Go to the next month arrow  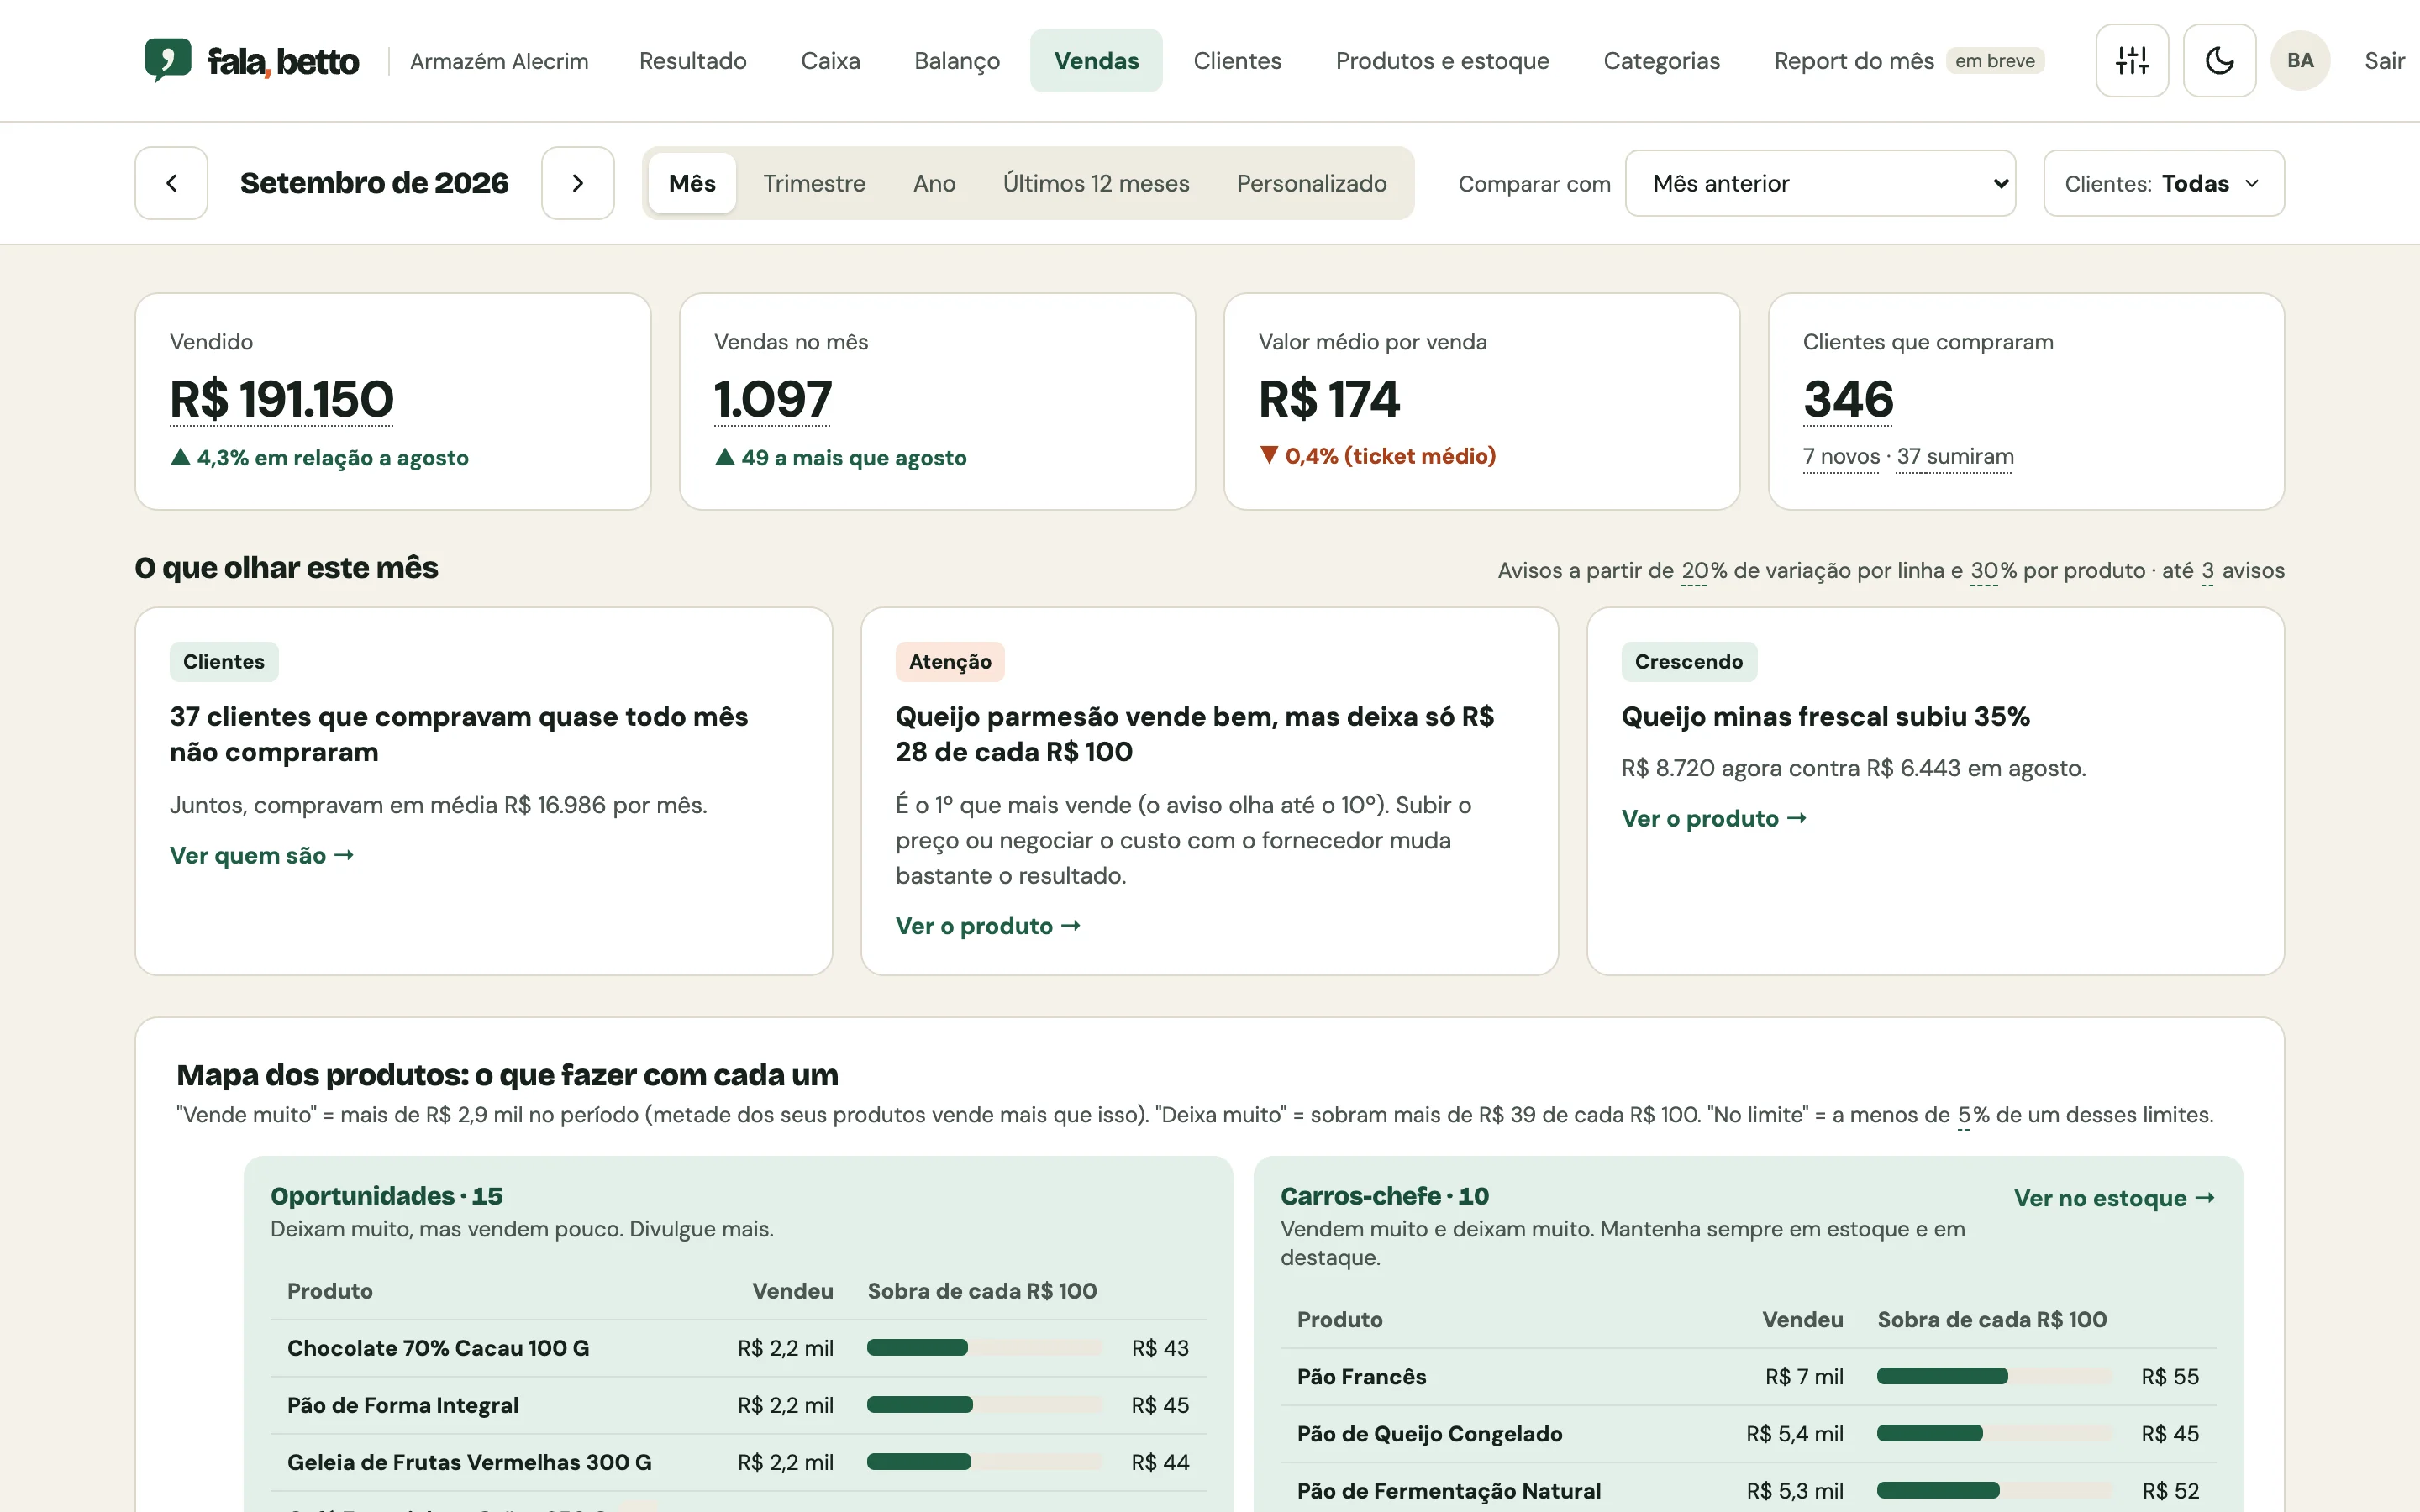click(x=578, y=183)
